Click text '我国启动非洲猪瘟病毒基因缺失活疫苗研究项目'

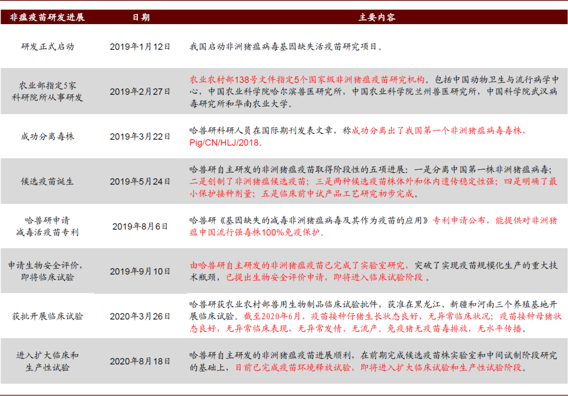click(x=283, y=47)
